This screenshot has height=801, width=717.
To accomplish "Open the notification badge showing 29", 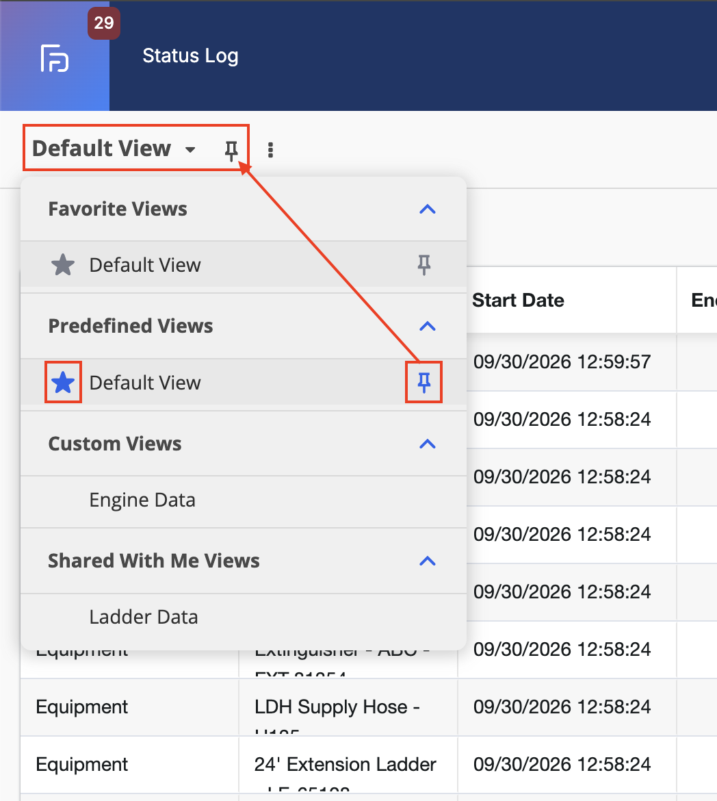I will pos(104,23).
